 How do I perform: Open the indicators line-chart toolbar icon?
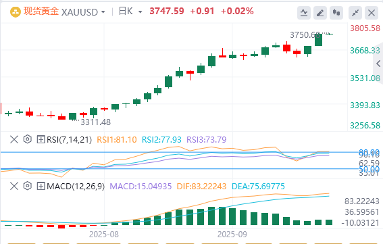coord(304,13)
